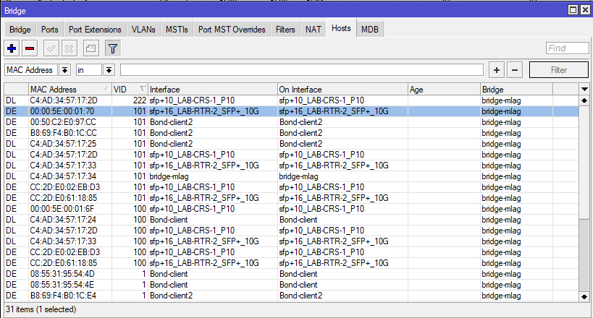Sort by Bridge column header
The height and width of the screenshot is (318, 593).
(x=516, y=90)
